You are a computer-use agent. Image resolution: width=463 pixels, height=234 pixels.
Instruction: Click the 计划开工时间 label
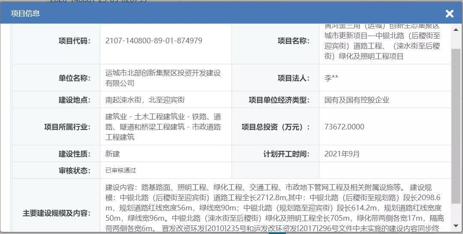click(286, 154)
